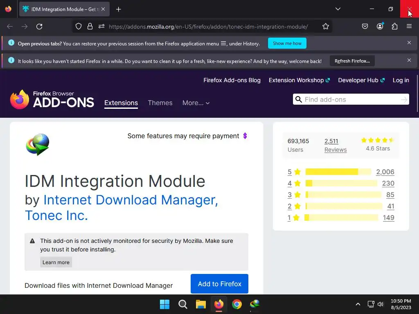The height and width of the screenshot is (314, 419).
Task: Open Google Chrome from the taskbar
Action: click(x=237, y=304)
